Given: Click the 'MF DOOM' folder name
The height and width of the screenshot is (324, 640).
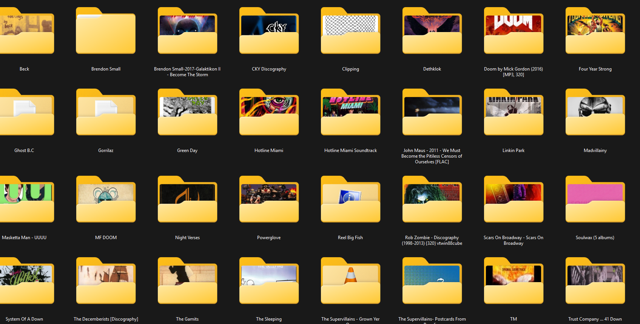Looking at the screenshot, I should click(x=106, y=238).
